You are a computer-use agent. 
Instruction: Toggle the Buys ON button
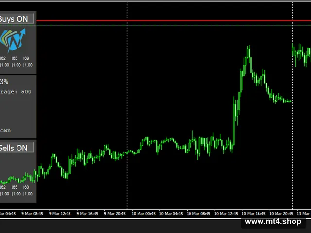[x=17, y=19]
